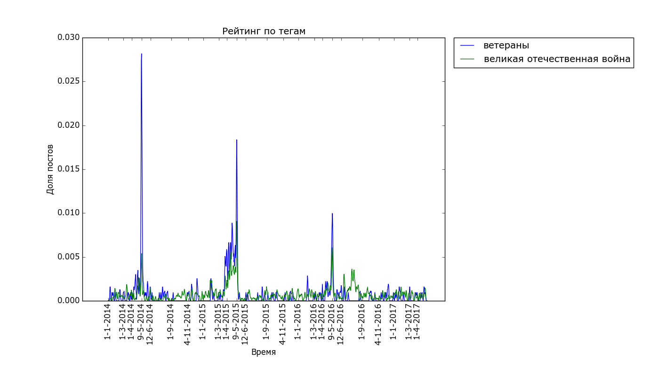This screenshot has width=659, height=376.
Task: Click x-axis date label 1-3-2014
Action: (x=123, y=322)
